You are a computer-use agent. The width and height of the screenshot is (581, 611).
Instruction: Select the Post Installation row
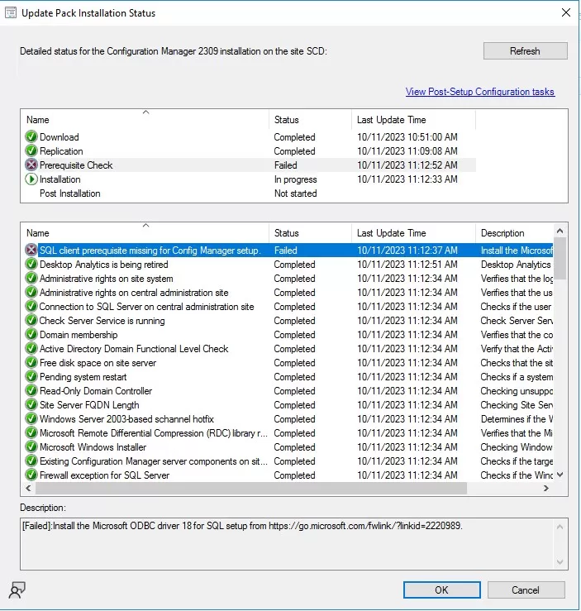[250, 193]
